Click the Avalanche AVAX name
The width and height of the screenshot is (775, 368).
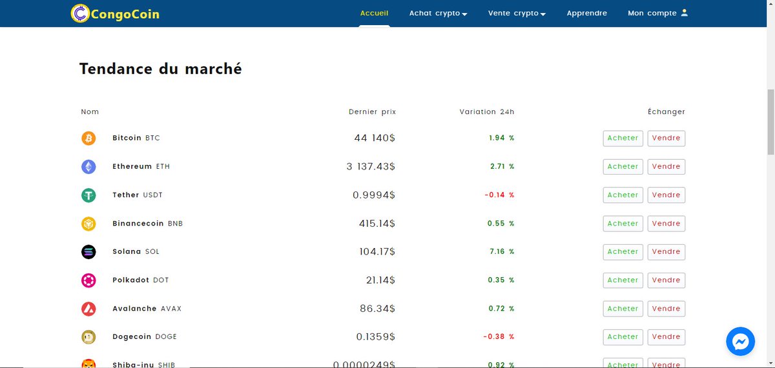point(147,308)
